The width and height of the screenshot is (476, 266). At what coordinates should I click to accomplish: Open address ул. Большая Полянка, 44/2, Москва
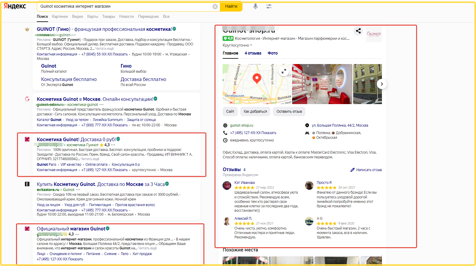tap(340, 125)
